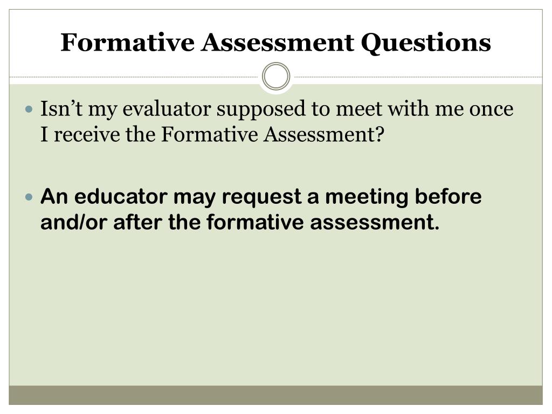
Task: Click the text "and/or after the formative assessment."
Action: coord(240,222)
